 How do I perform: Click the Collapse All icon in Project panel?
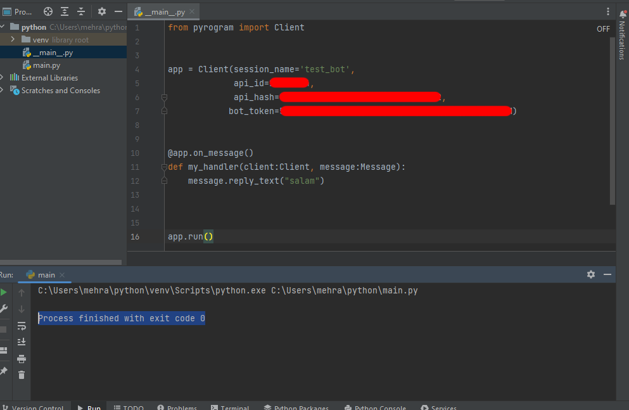(x=81, y=11)
